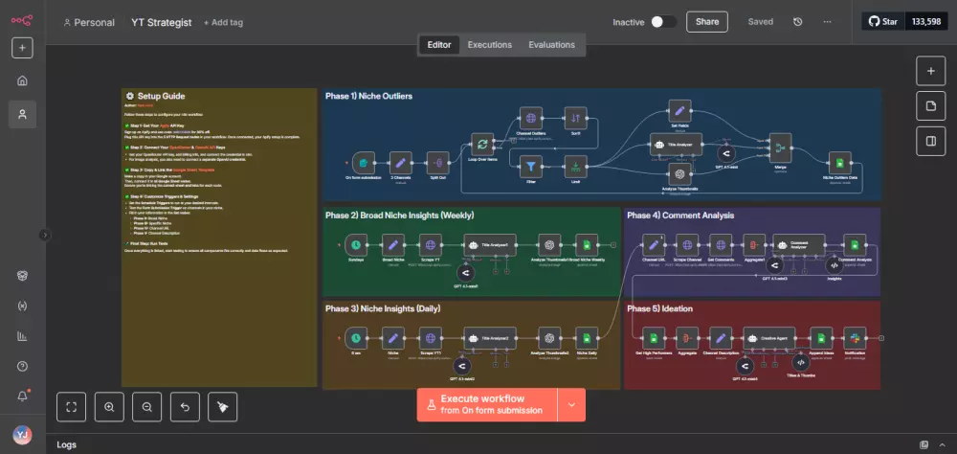Image resolution: width=957 pixels, height=454 pixels.
Task: Select the Niche Outliers Data sheet node
Action: click(x=840, y=163)
